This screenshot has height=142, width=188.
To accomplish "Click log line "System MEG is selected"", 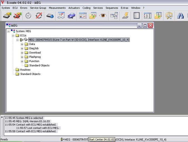I will coord(29,118).
